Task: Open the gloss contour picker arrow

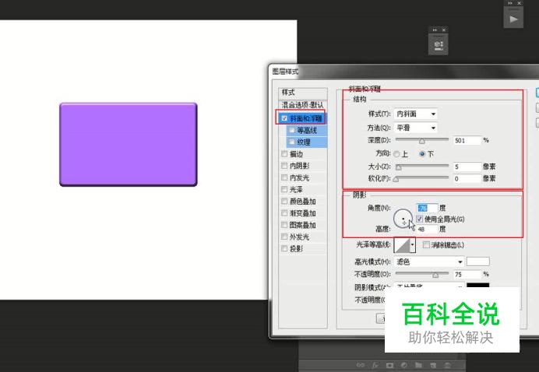Action: pos(413,245)
